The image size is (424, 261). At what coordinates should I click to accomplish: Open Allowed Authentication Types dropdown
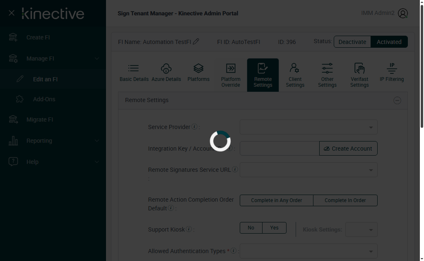click(x=308, y=251)
